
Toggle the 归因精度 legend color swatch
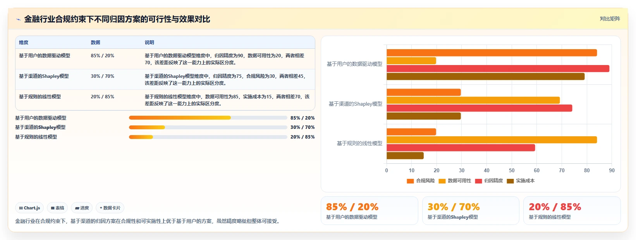pyautogui.click(x=478, y=181)
